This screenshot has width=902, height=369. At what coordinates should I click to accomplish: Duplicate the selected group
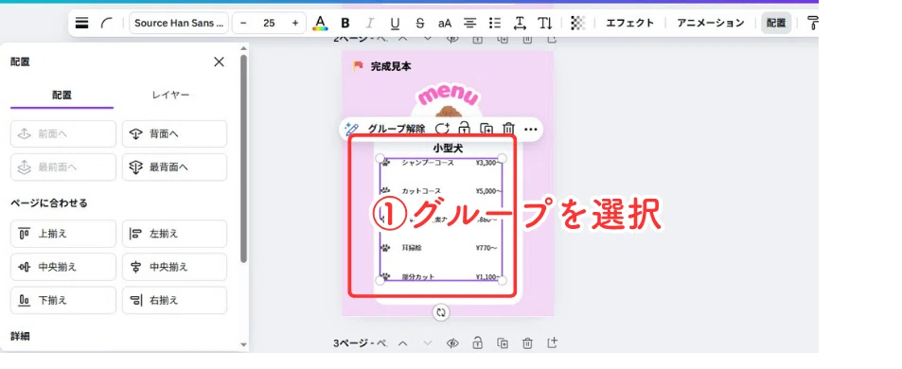(486, 129)
